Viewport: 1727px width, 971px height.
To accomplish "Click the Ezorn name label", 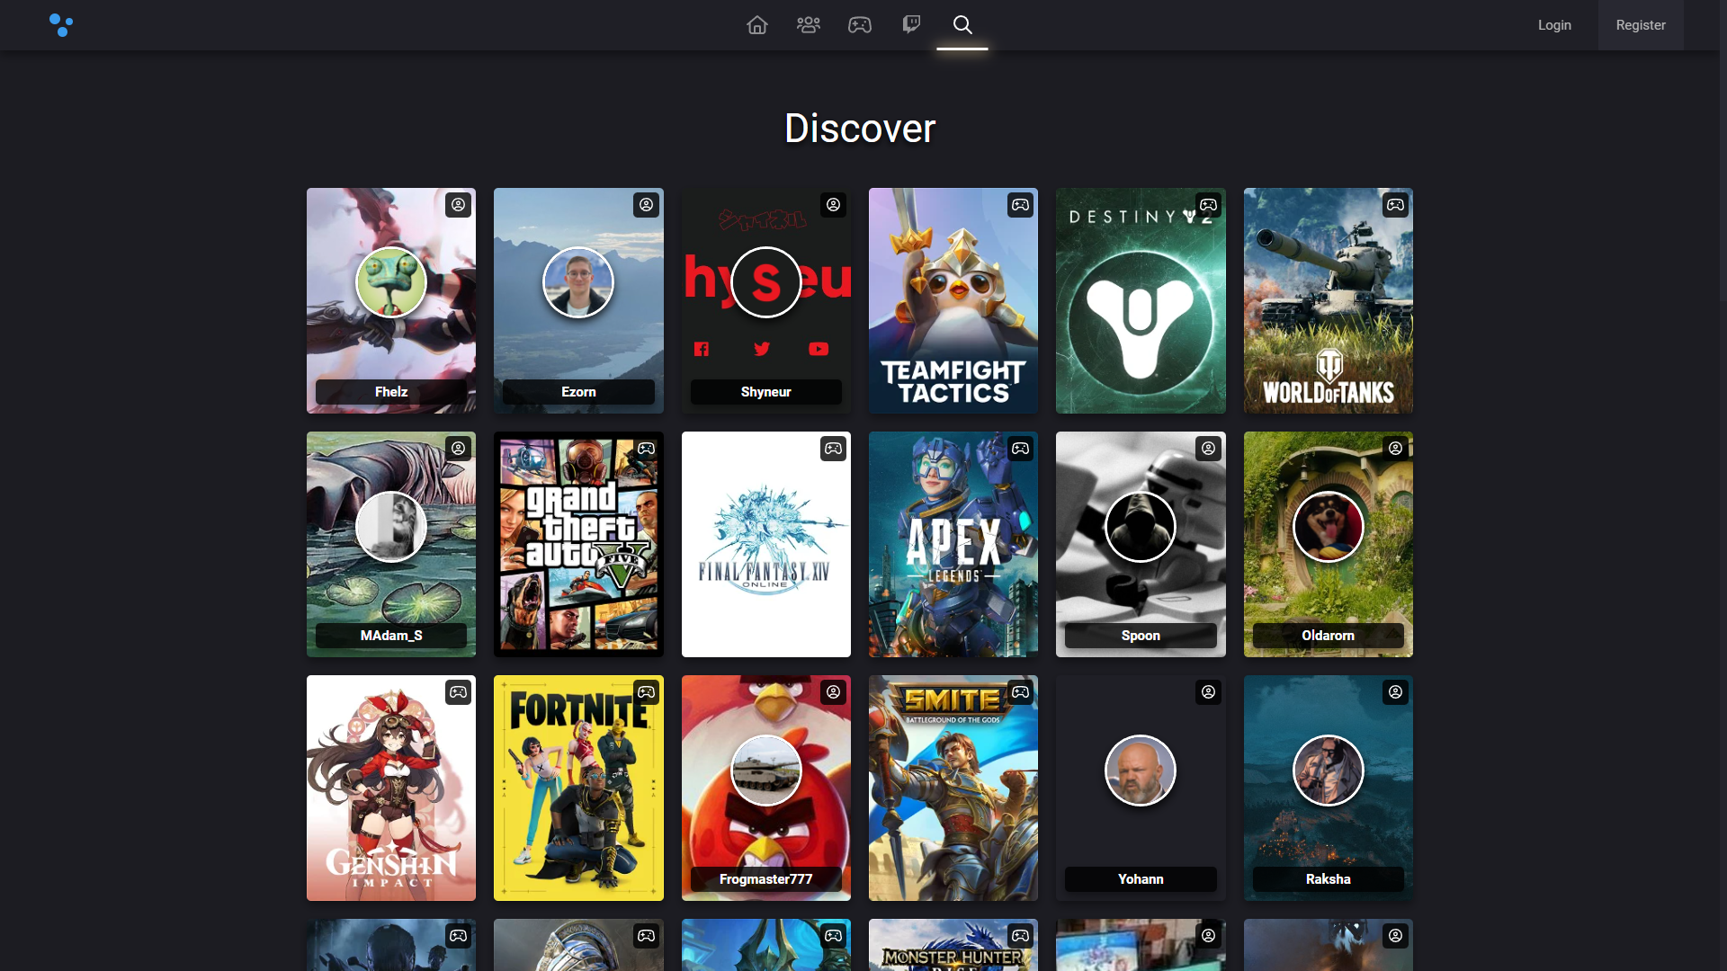I will (578, 392).
